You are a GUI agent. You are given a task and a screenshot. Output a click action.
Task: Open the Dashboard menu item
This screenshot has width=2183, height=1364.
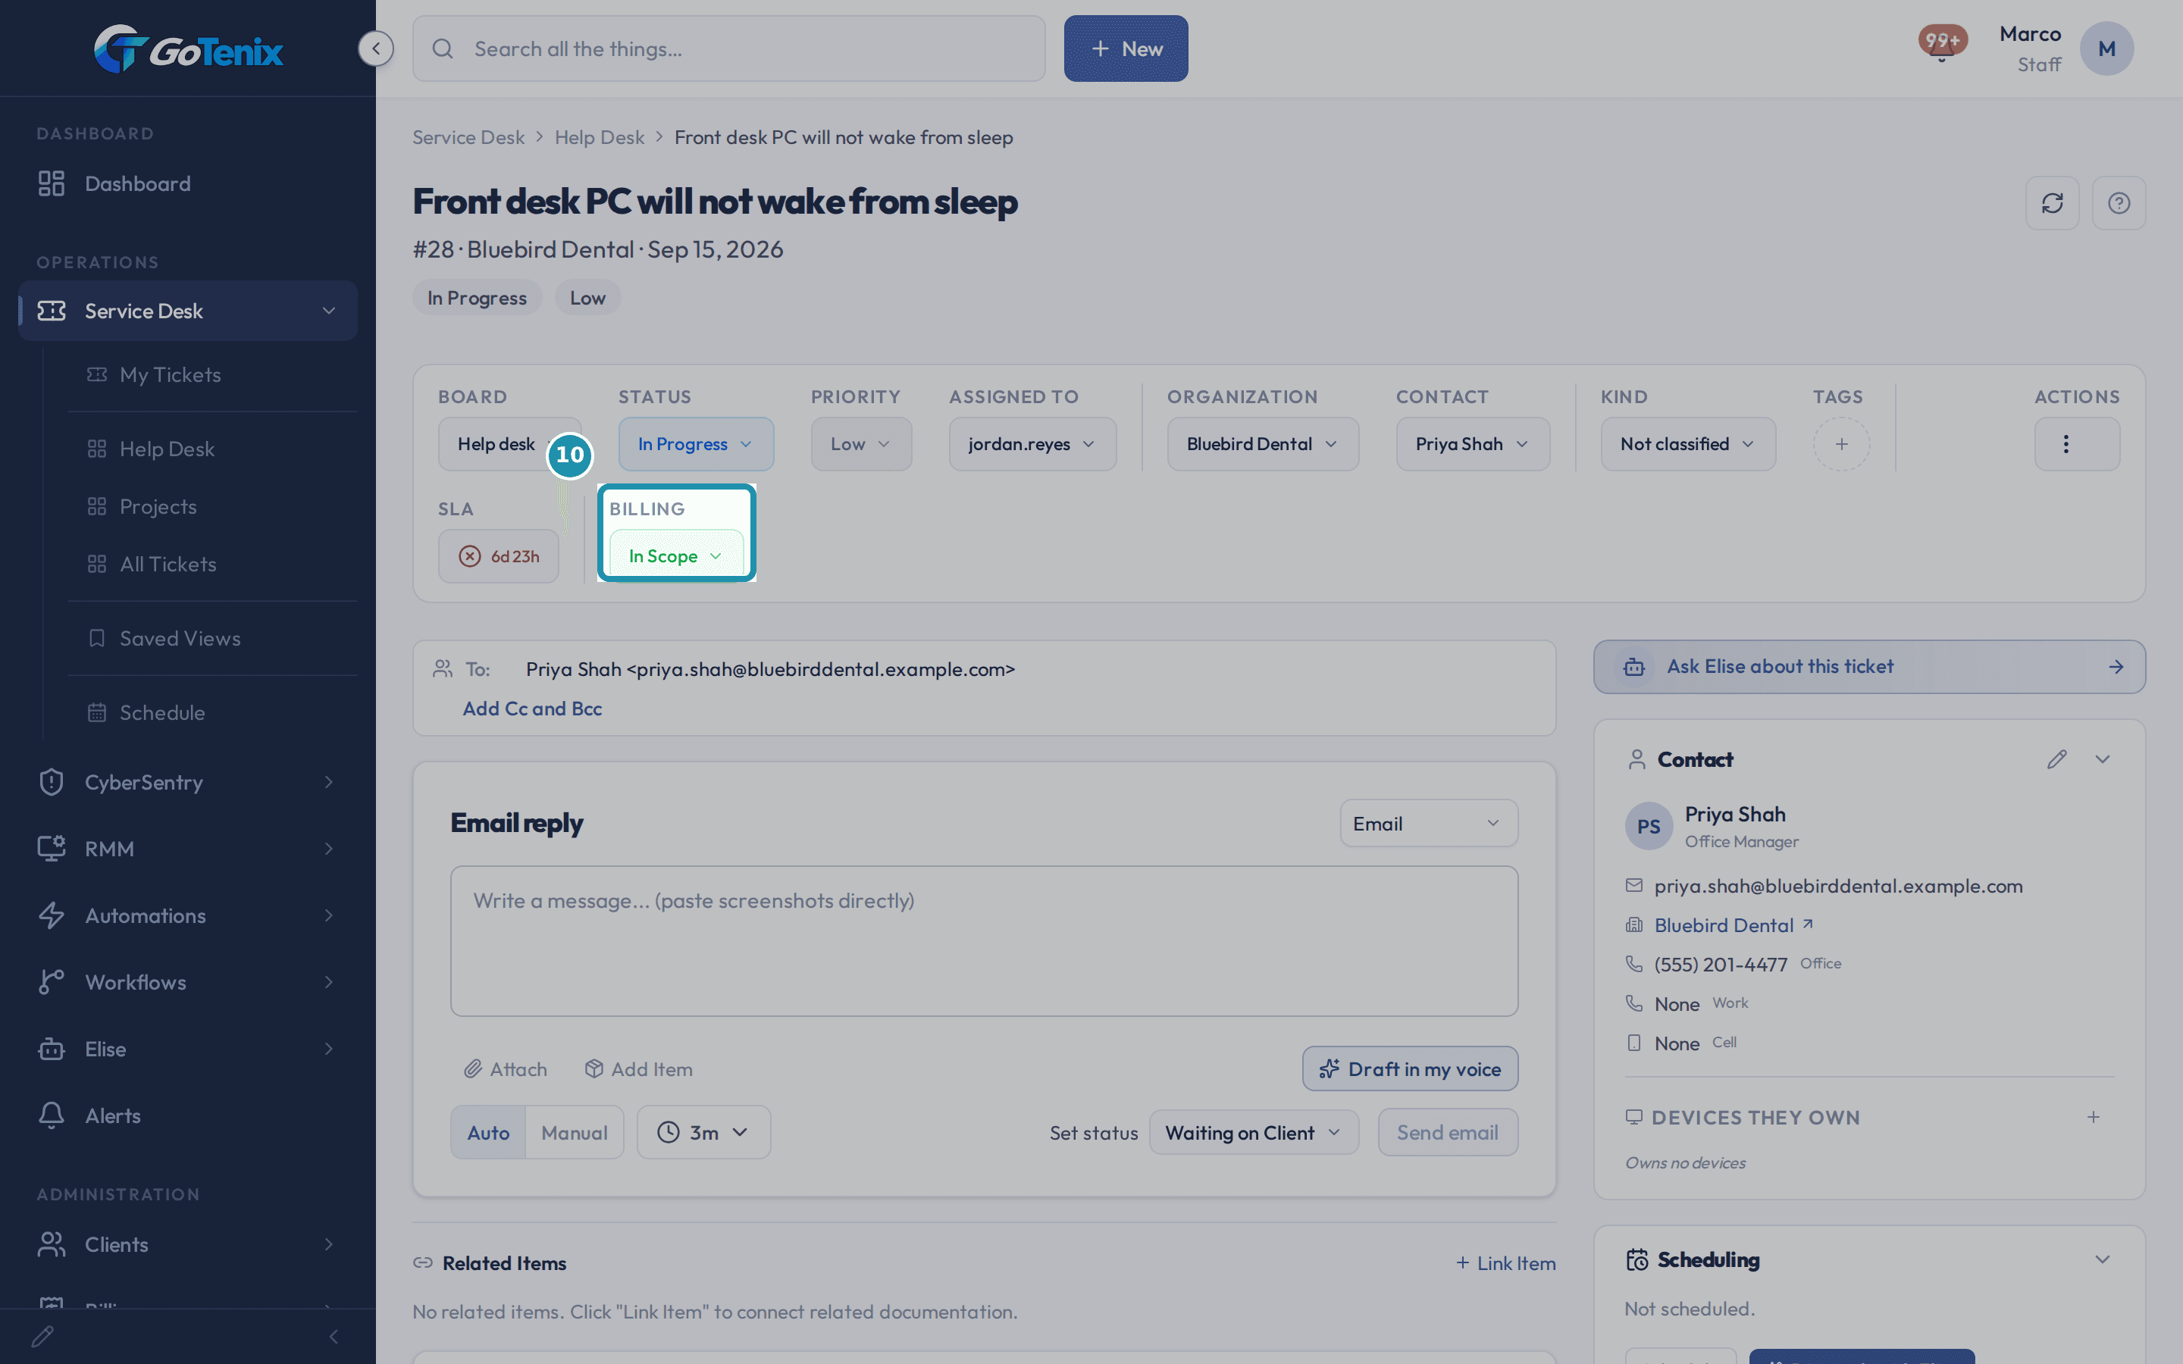pyautogui.click(x=188, y=183)
